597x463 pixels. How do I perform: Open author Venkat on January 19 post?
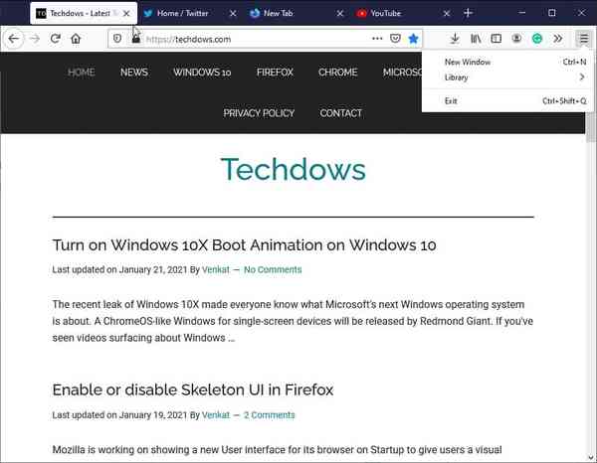click(x=216, y=415)
